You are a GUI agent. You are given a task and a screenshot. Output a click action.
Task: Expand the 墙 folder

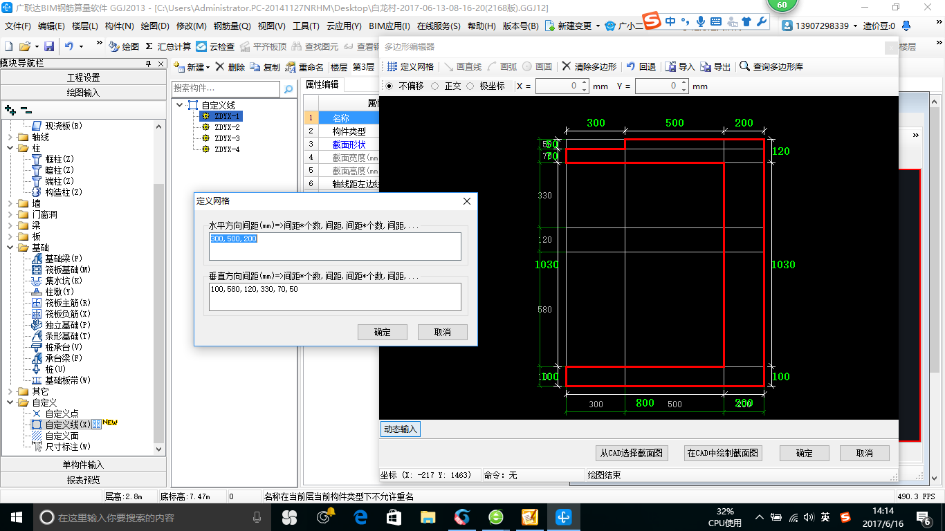coord(10,203)
